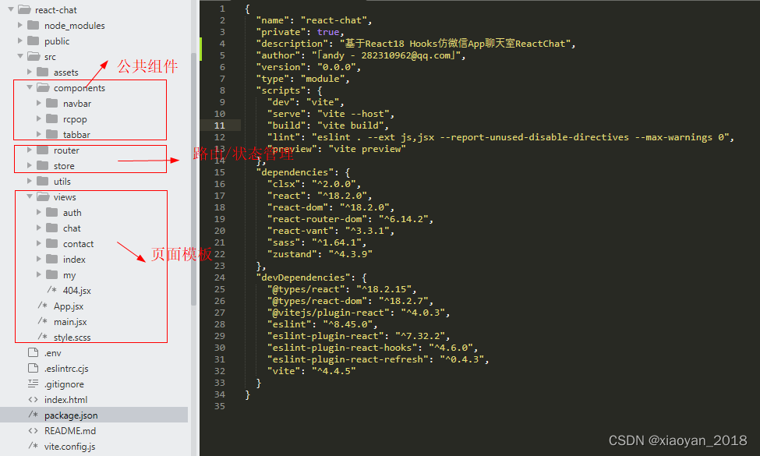Click the auth folder icon

52,212
